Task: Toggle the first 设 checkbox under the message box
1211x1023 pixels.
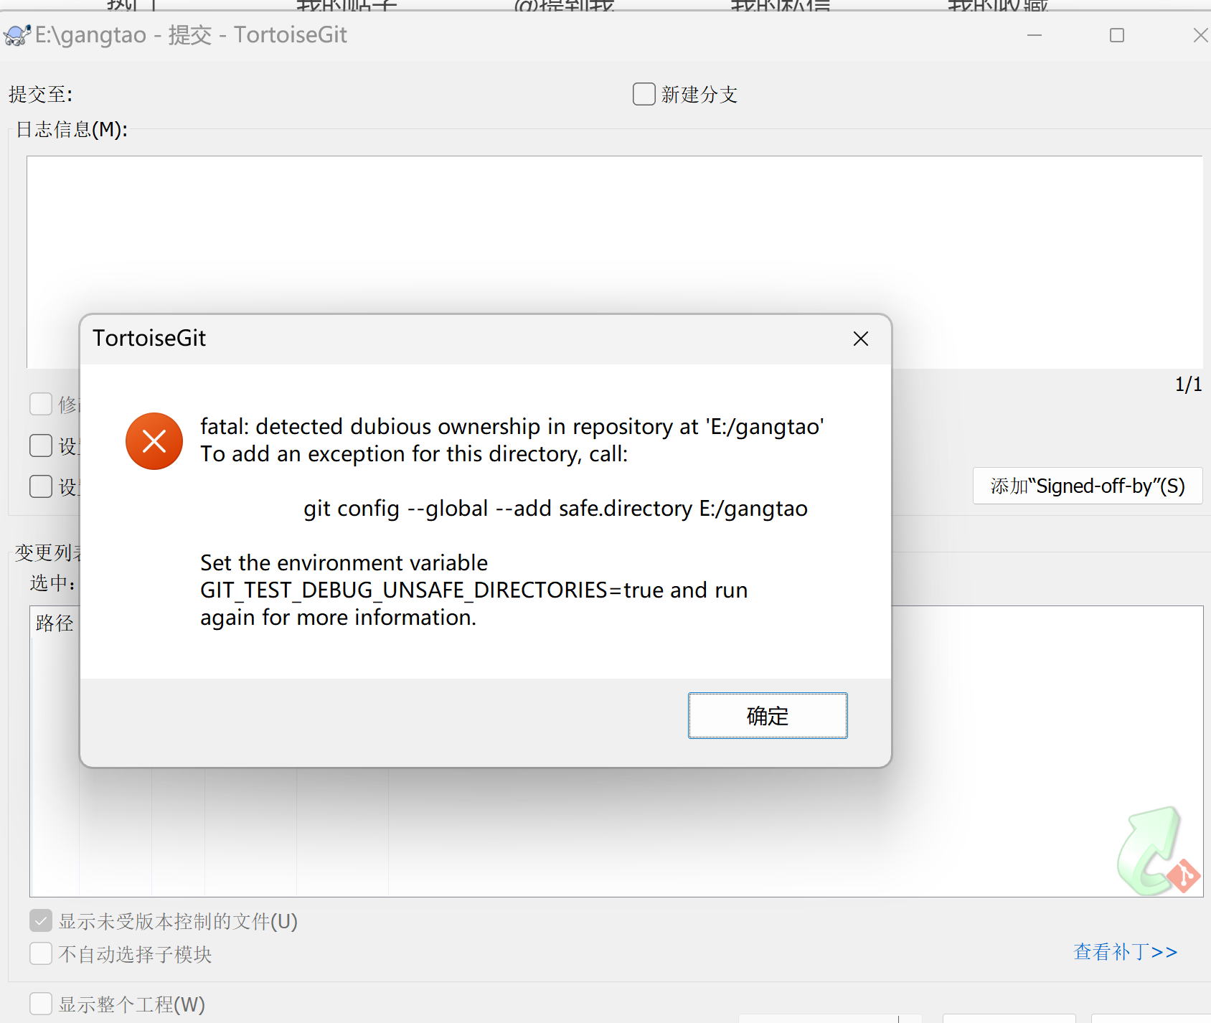Action: [41, 445]
